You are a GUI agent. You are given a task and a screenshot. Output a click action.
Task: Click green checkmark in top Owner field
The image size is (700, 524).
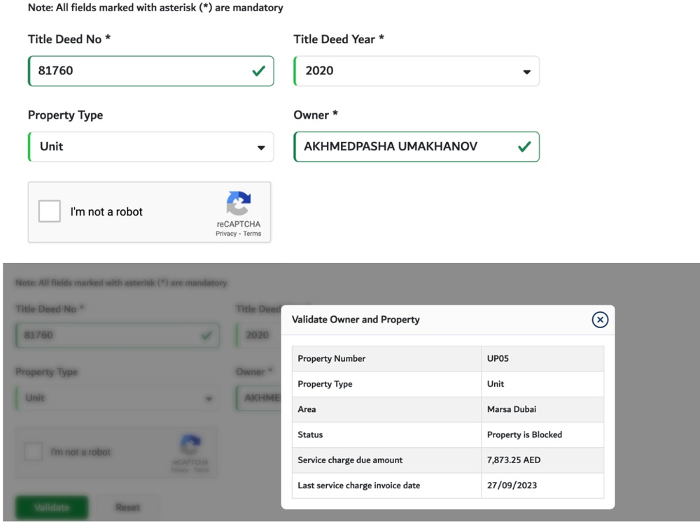(524, 147)
